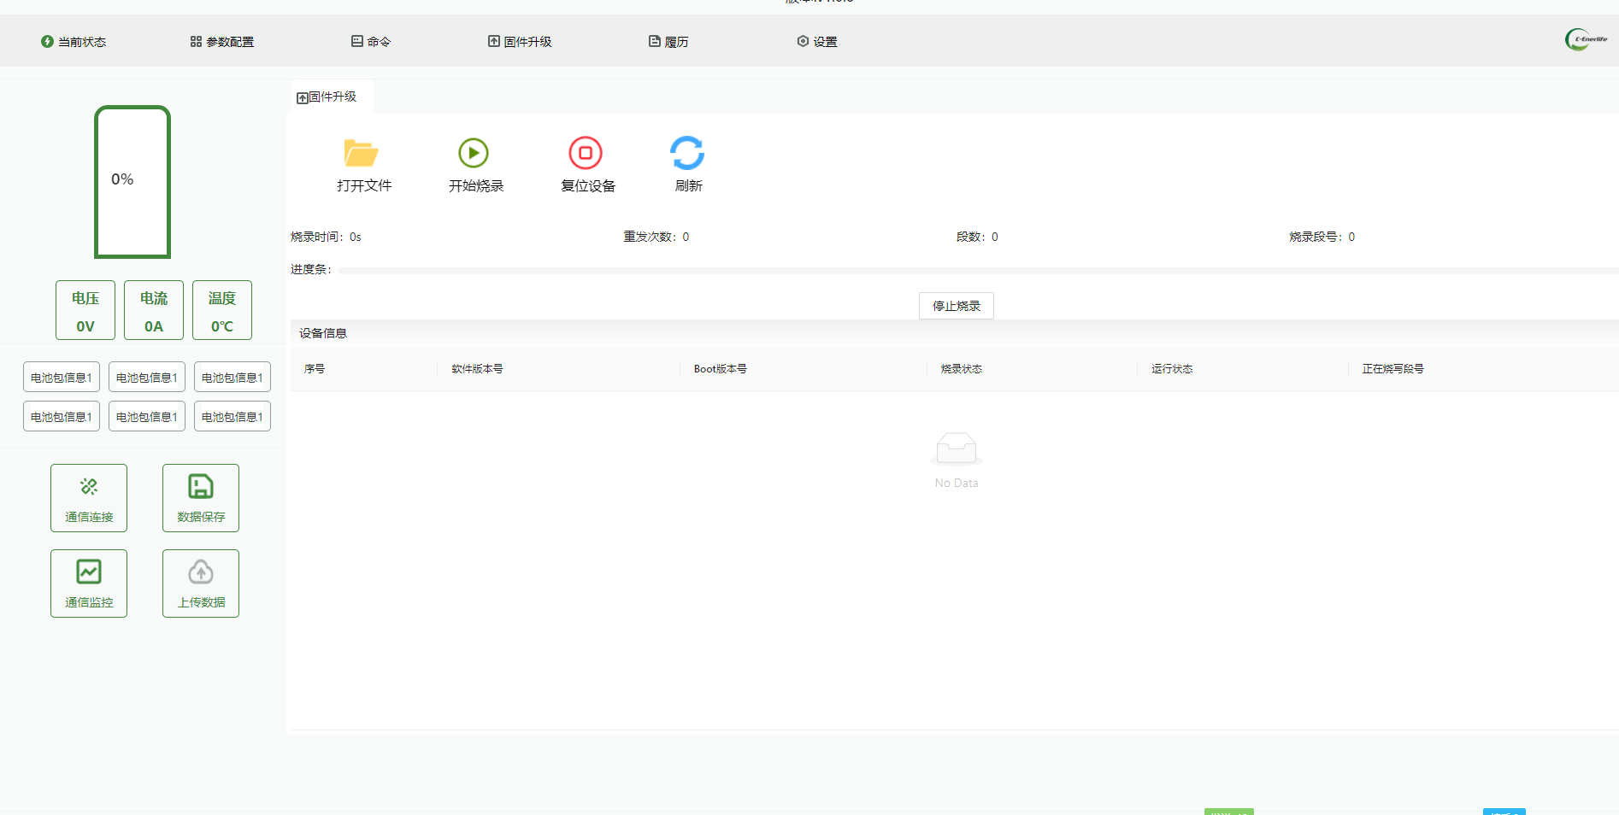Click the 停止烧录 button

coord(957,306)
